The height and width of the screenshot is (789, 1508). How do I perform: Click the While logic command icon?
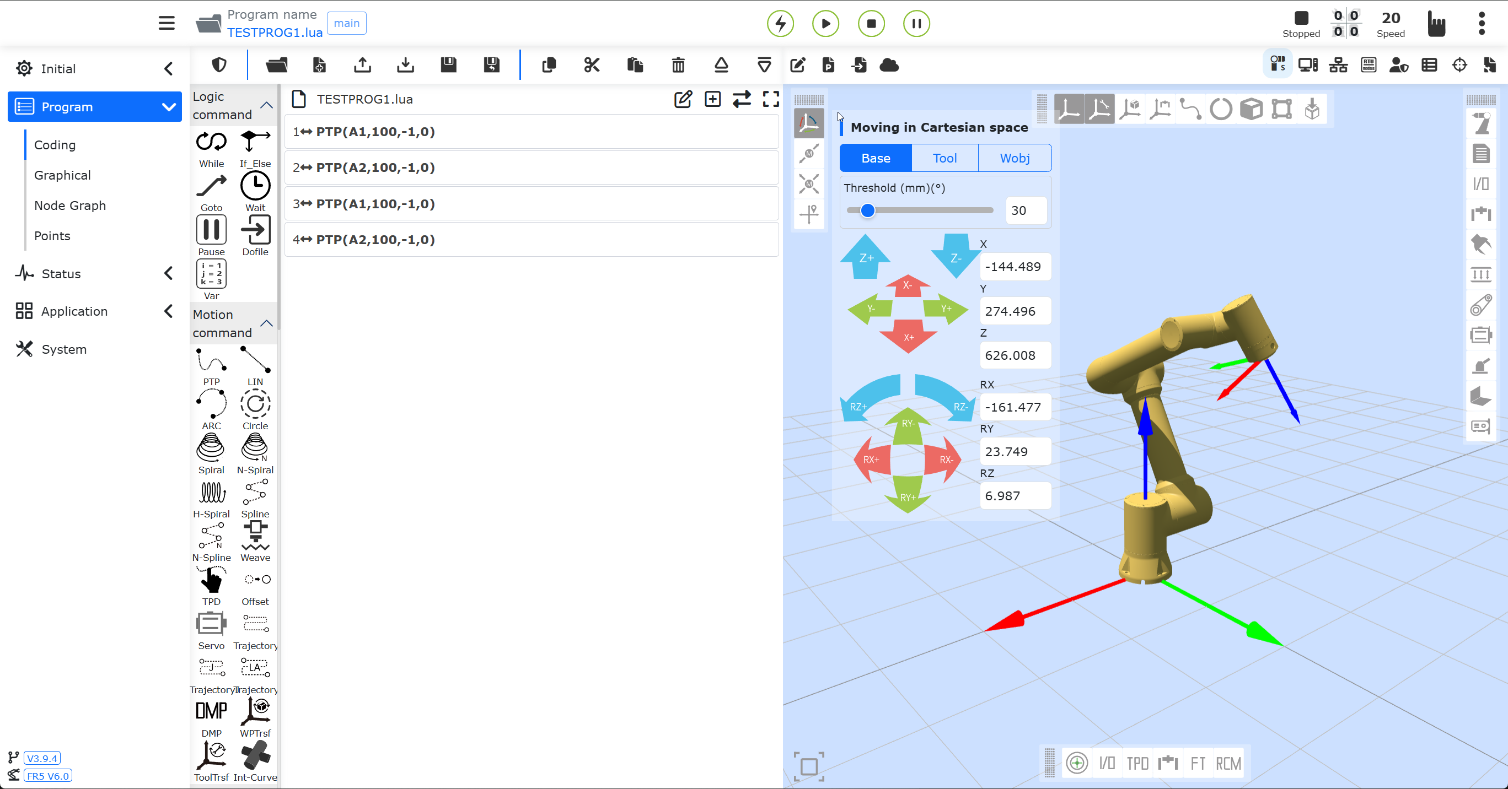click(x=211, y=142)
